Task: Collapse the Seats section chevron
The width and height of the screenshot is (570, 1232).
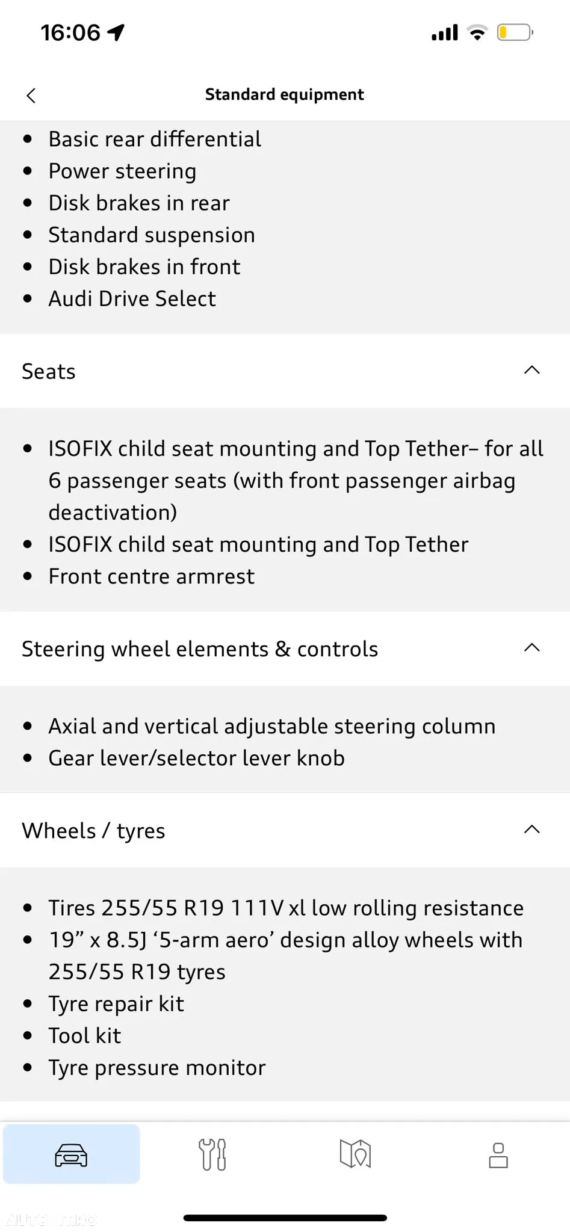Action: (532, 370)
